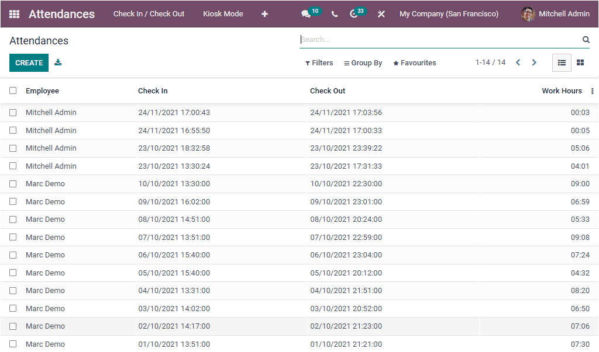Click the plus icon in the top bar
Viewport: 599px width, 352px height.
(x=264, y=14)
